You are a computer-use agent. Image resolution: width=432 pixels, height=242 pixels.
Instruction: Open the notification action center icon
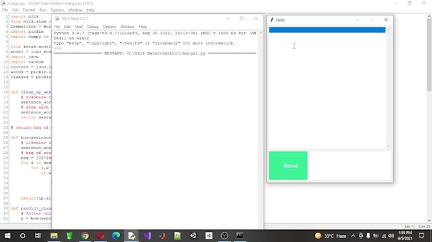point(422,236)
